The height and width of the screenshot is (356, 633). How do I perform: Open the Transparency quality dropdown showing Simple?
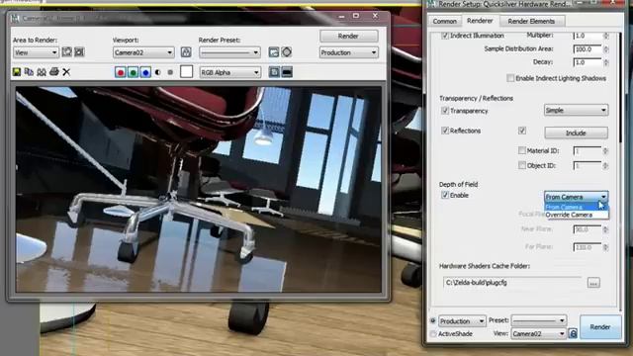tap(576, 110)
